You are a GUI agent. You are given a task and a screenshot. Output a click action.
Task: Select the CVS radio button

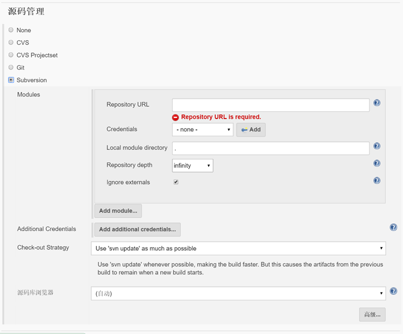tap(11, 42)
